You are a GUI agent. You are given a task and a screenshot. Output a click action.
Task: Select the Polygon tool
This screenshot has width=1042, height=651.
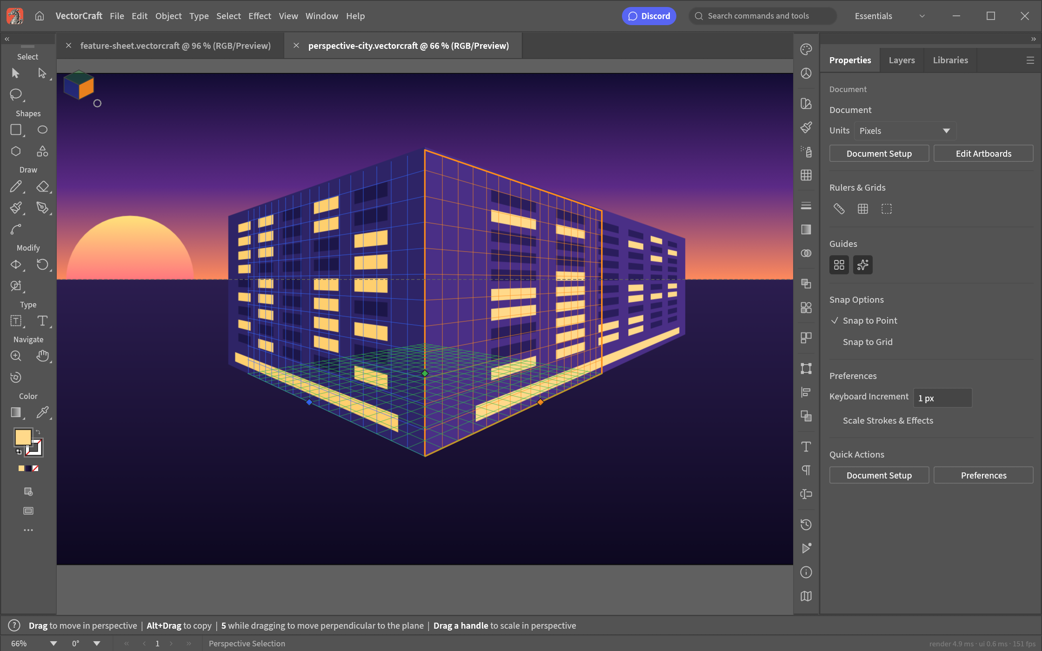tap(16, 151)
